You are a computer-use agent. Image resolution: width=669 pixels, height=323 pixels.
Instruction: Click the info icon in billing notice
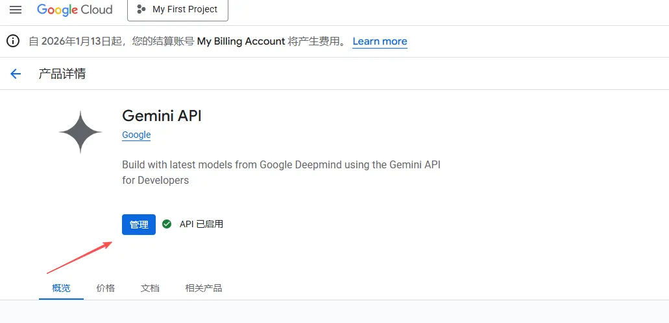pos(13,41)
